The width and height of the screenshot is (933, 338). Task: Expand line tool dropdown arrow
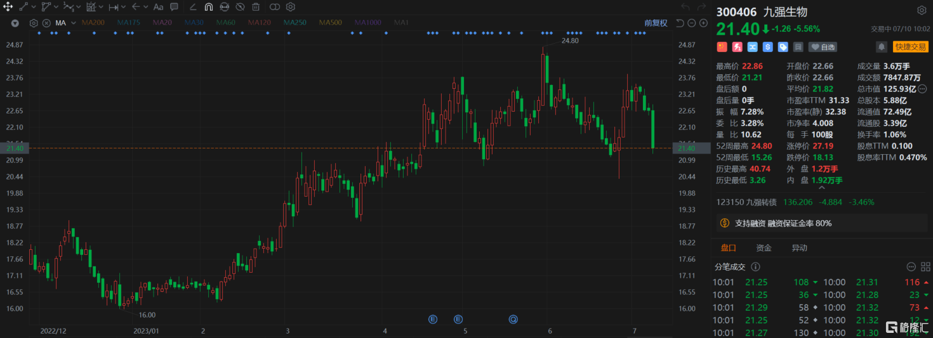[x=34, y=7]
